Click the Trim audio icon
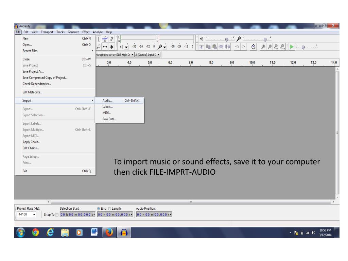The image size is (348, 261). tap(221, 47)
